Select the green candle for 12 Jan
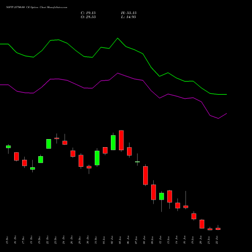 click(162, 197)
